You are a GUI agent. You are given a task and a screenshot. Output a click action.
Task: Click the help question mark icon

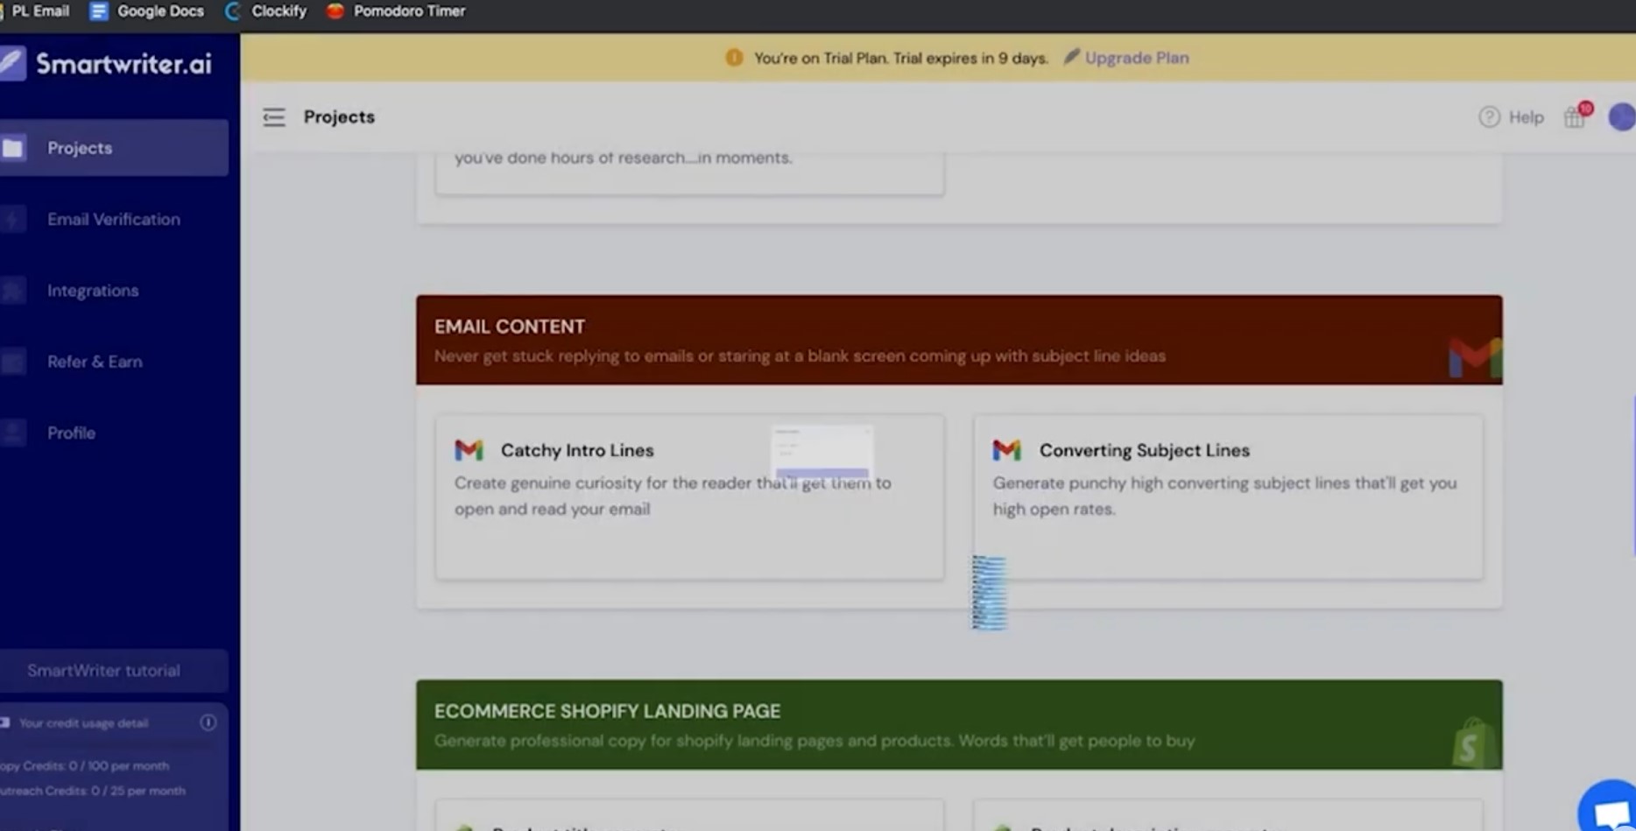pos(1489,117)
